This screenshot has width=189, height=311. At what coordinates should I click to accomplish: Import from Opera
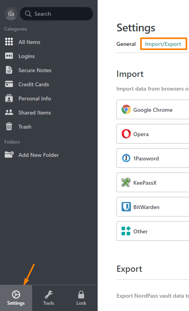pyautogui.click(x=153, y=134)
